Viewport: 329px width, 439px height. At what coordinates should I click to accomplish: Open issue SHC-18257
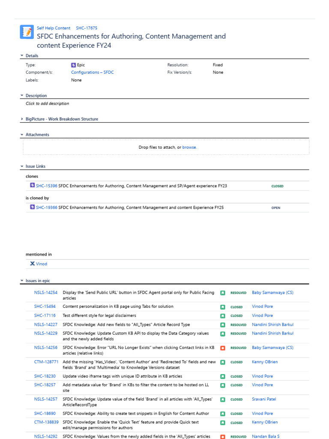(x=45, y=385)
